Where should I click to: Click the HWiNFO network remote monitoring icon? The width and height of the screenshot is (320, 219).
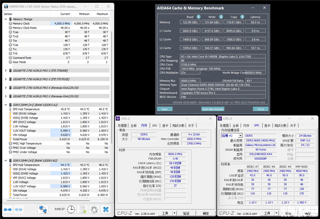(43, 209)
